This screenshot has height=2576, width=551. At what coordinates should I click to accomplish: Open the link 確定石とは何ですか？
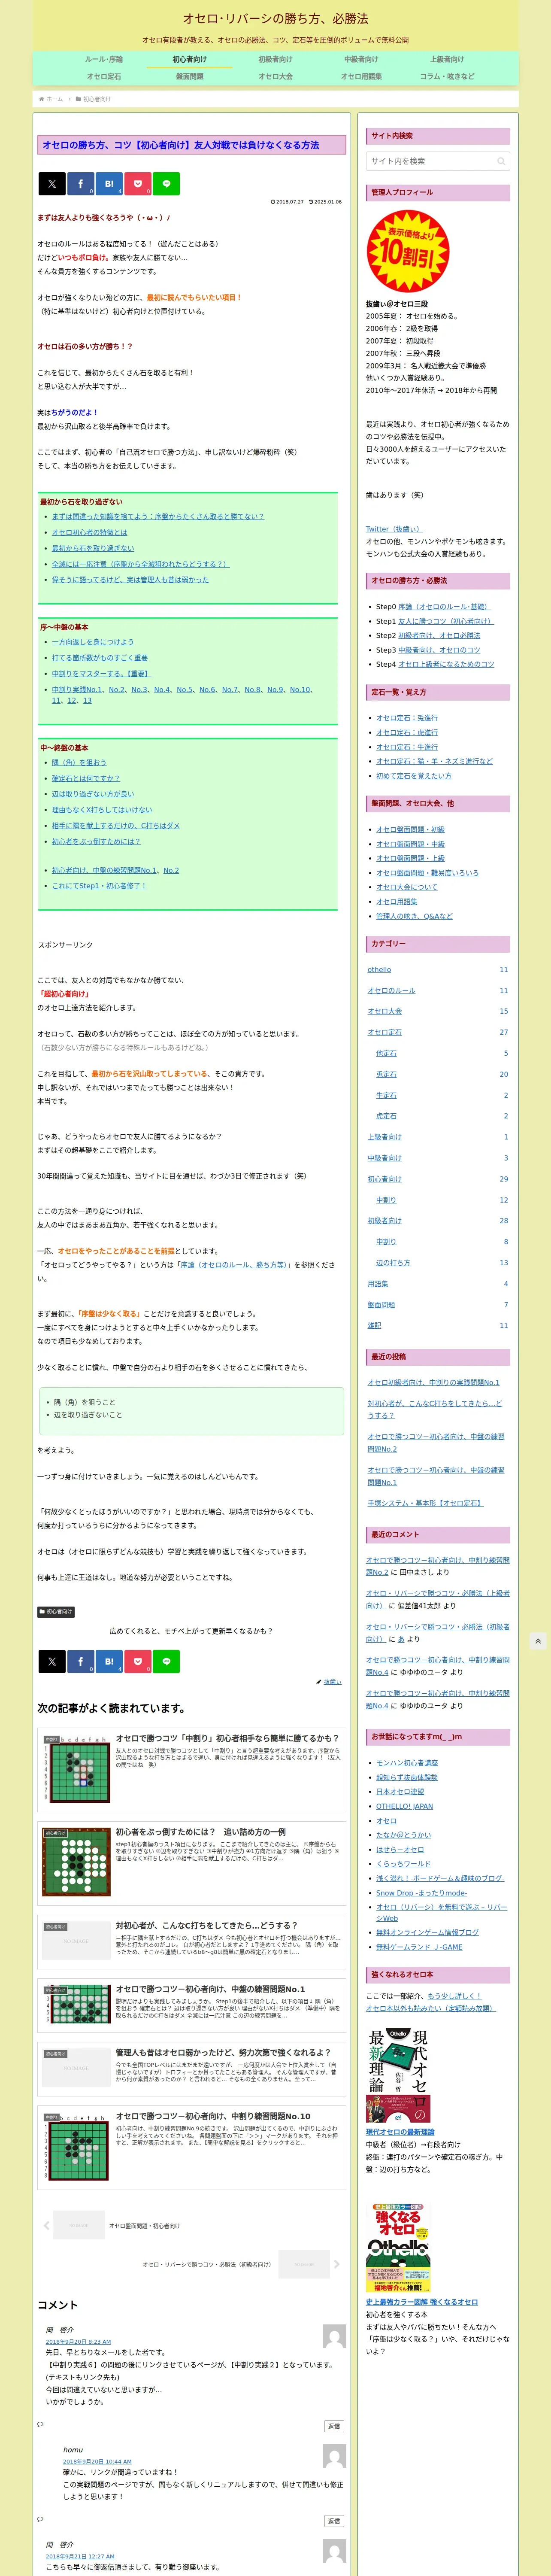86,778
